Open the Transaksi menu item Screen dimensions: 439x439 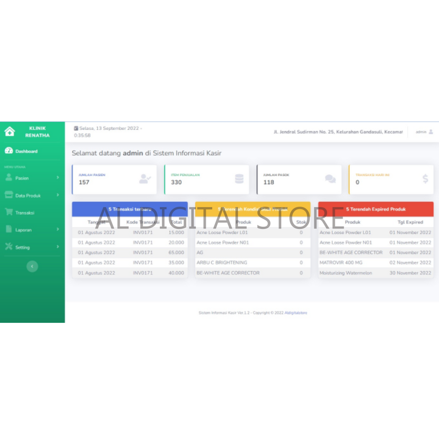(25, 213)
